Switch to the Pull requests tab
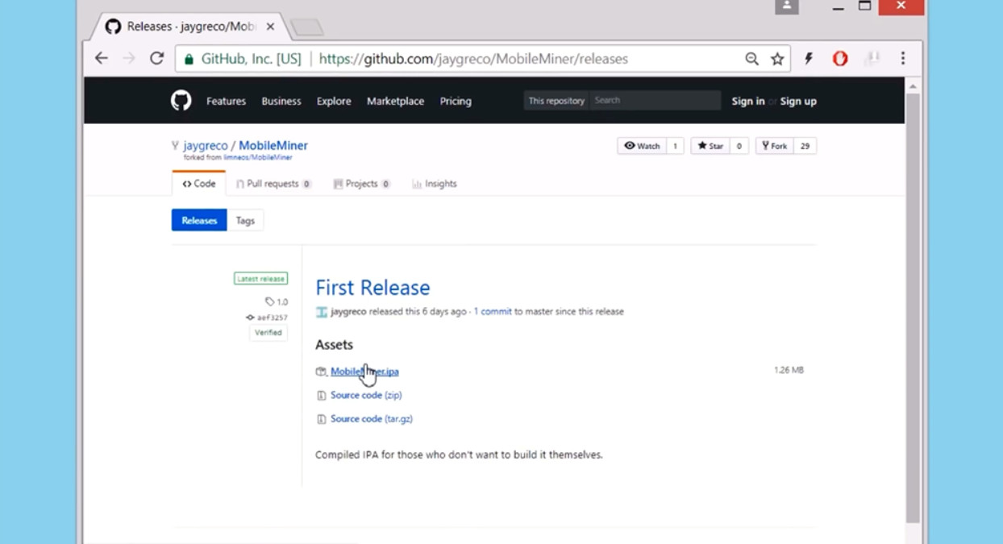Screen dimensions: 1003x544 click(x=273, y=184)
